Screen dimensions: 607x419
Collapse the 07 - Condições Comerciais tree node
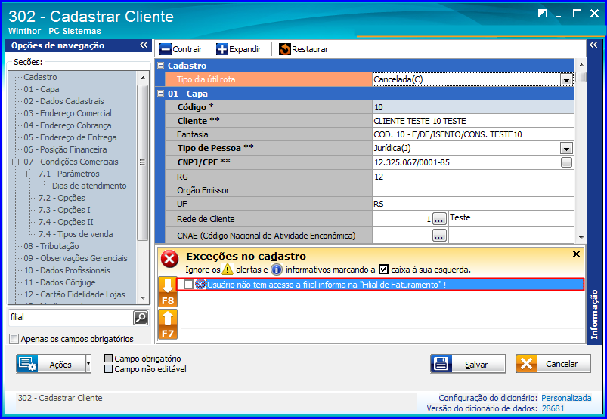15,162
